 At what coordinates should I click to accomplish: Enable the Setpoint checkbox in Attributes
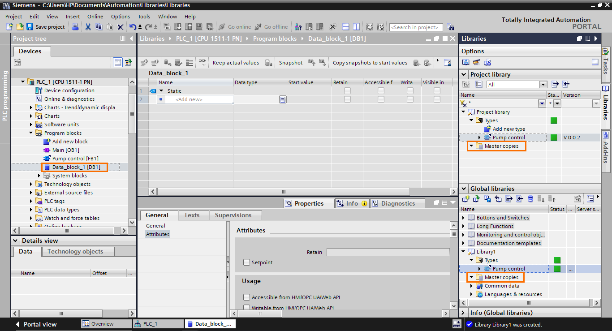click(246, 262)
